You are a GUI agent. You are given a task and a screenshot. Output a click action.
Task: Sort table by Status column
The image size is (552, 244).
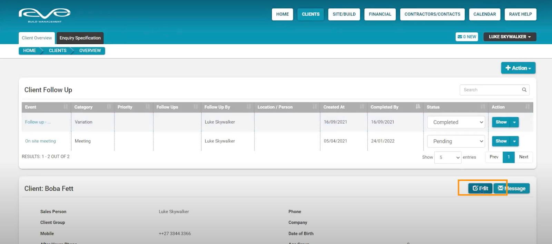pyautogui.click(x=455, y=107)
